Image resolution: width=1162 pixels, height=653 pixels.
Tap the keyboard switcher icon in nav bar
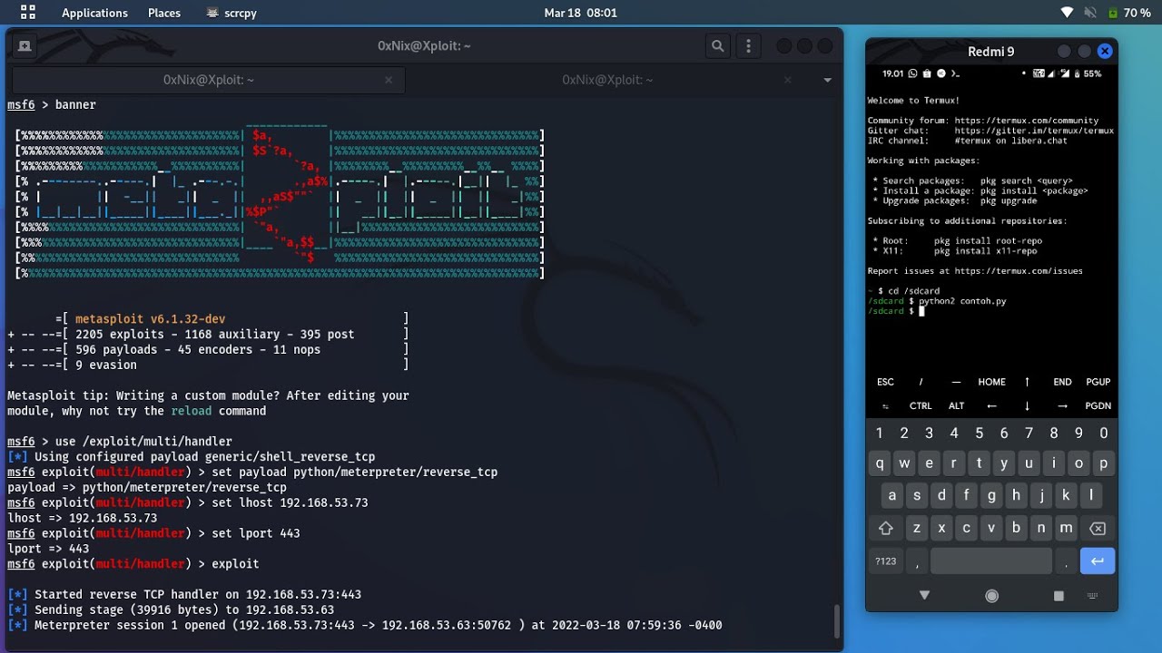[1092, 596]
